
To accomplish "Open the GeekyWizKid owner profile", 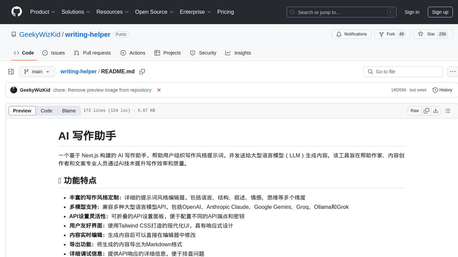I will pyautogui.click(x=40, y=34).
